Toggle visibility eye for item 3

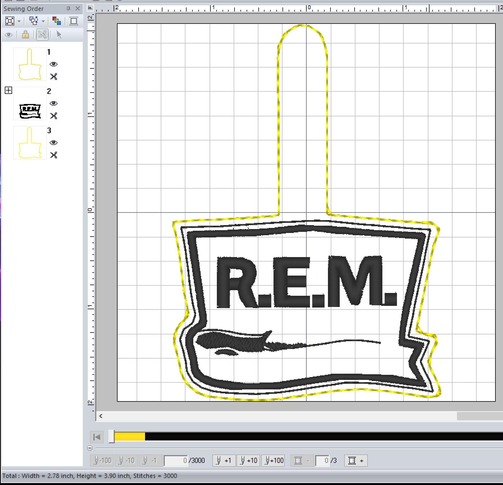pos(54,143)
